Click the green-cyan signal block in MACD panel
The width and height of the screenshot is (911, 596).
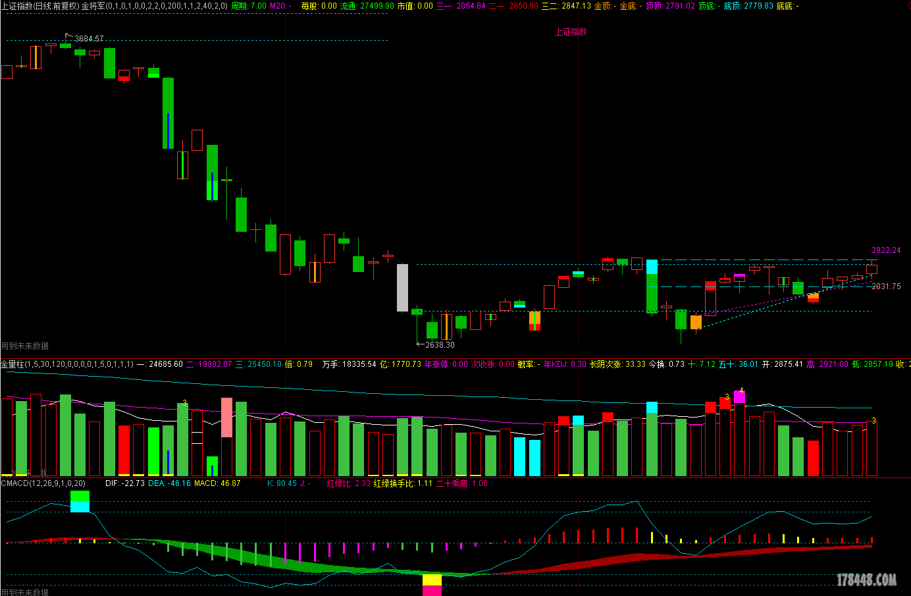(x=80, y=501)
